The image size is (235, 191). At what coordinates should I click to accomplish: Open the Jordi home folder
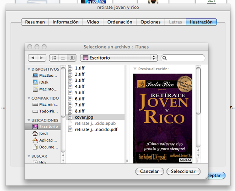43,133
